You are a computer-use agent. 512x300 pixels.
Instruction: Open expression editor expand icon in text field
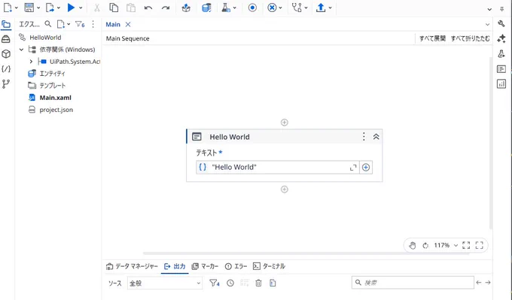click(x=353, y=168)
